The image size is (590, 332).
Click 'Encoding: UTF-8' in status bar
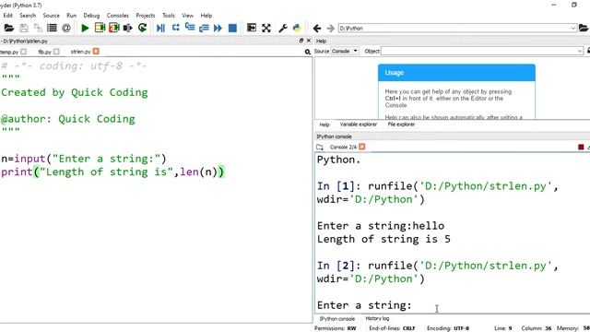pyautogui.click(x=448, y=328)
